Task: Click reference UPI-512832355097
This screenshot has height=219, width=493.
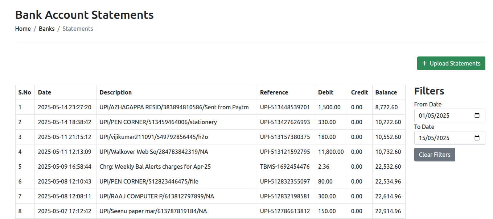Action: pyautogui.click(x=285, y=181)
